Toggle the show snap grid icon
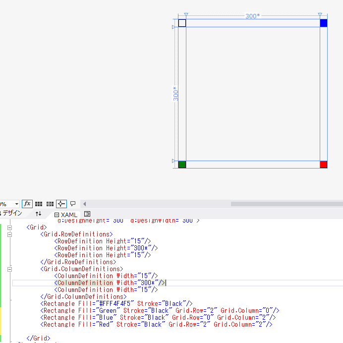 point(39,204)
